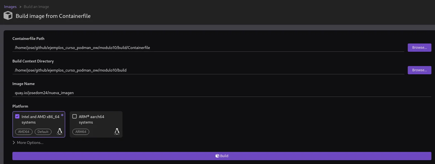
Task: Click the 'Build image from Containerfile' heading
Action: [53, 16]
